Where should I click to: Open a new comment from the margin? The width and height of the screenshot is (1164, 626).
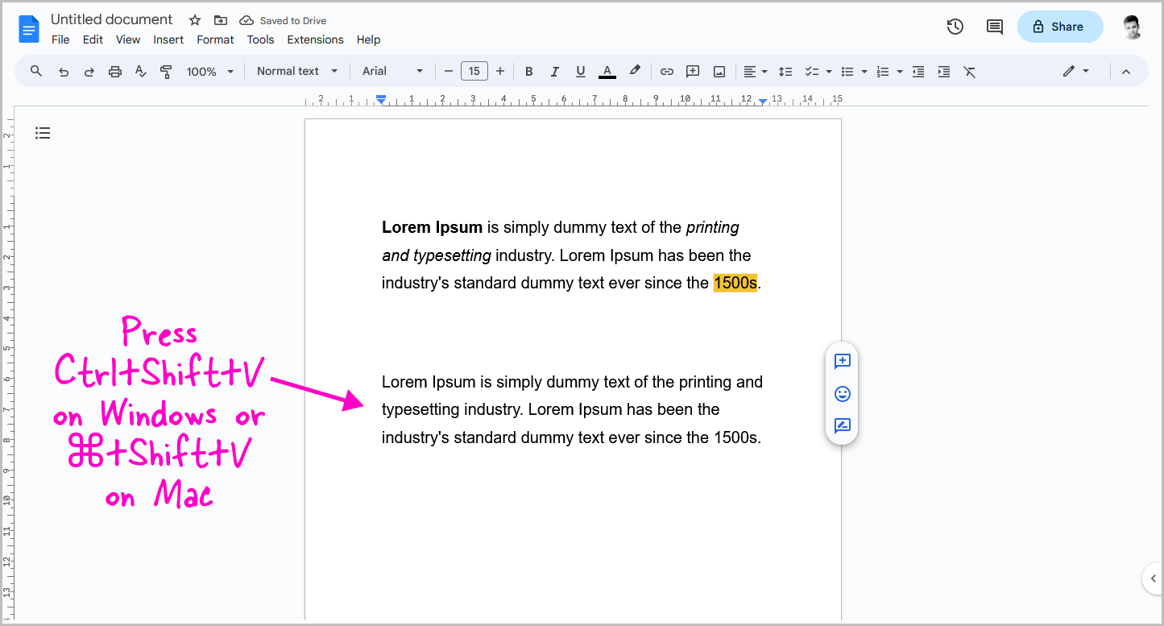tap(842, 362)
